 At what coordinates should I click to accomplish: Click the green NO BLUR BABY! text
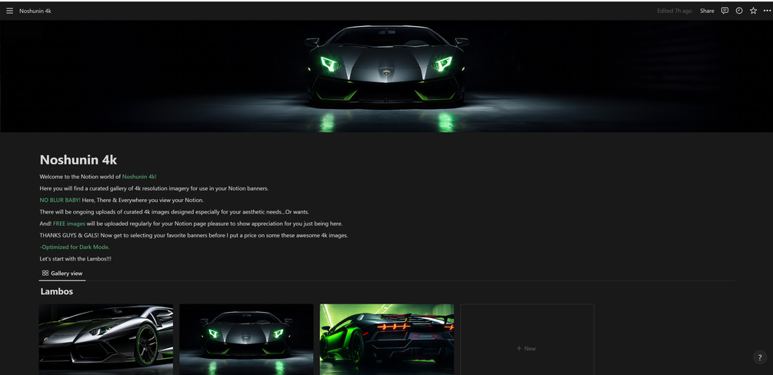[60, 200]
